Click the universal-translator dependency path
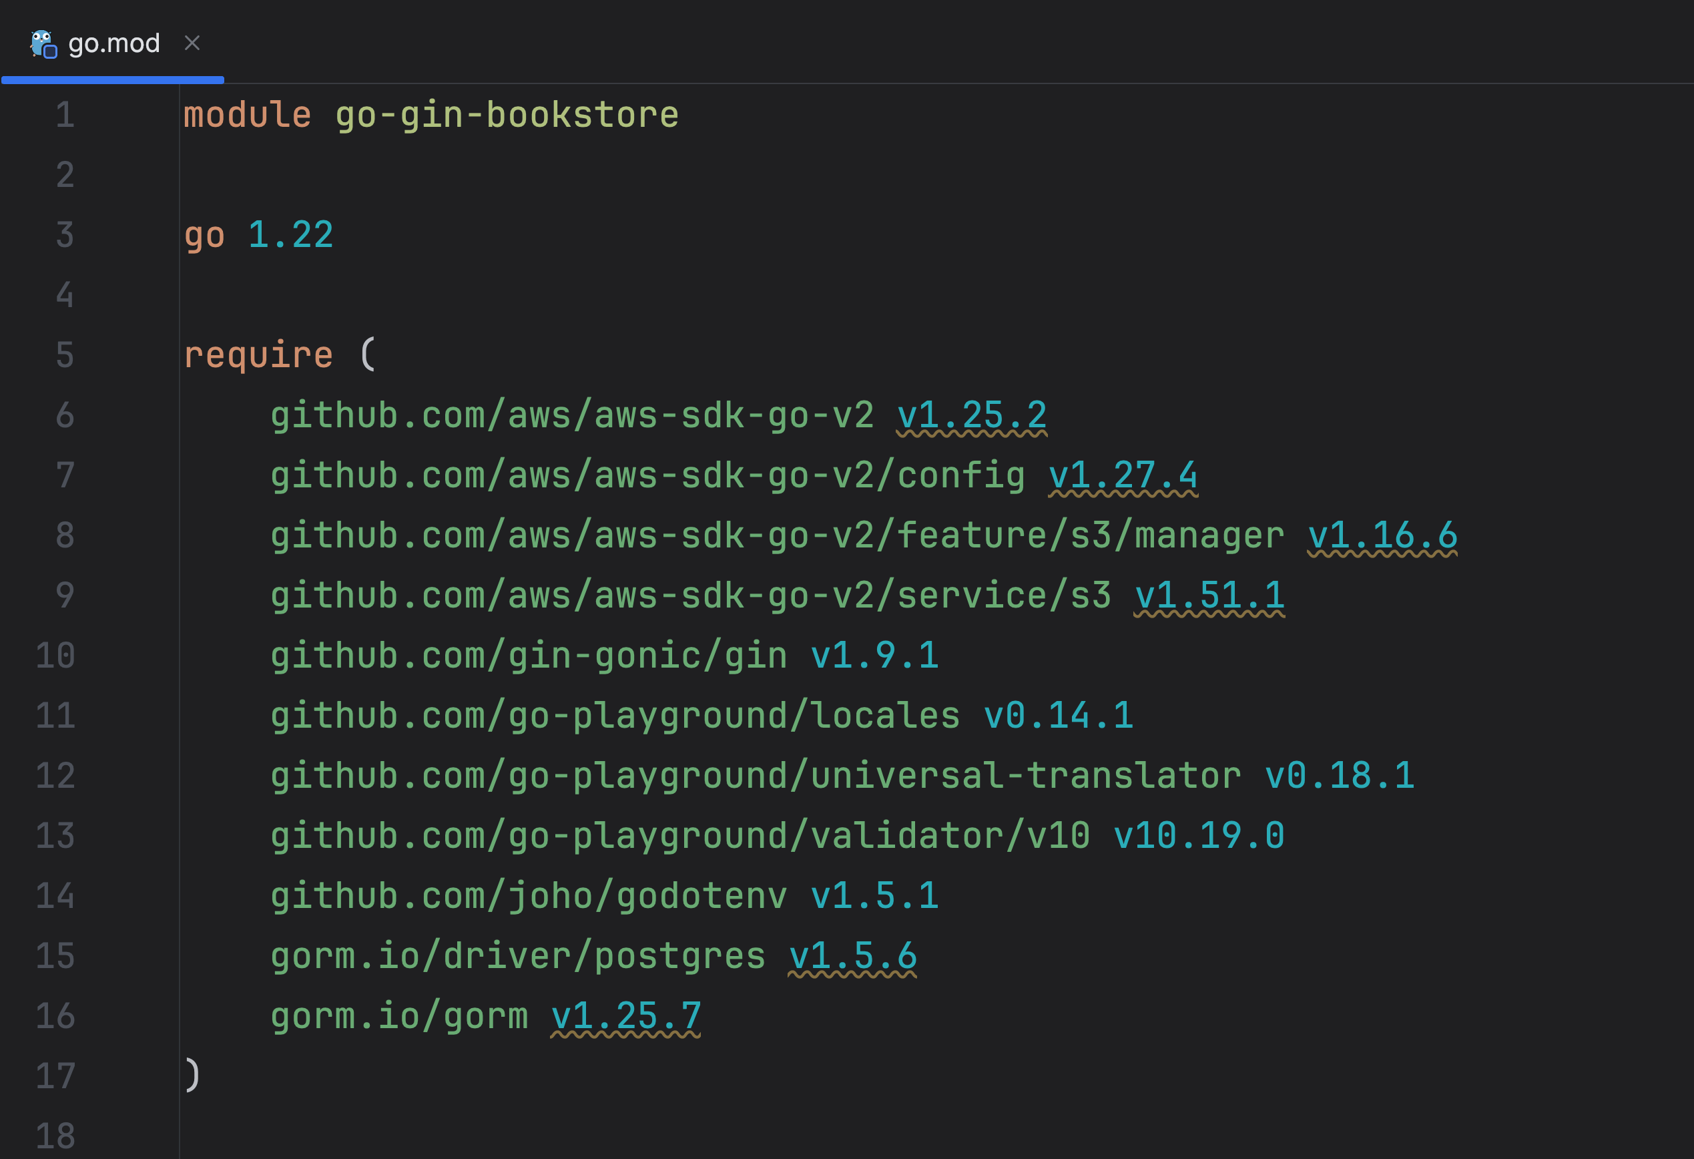 pyautogui.click(x=755, y=776)
